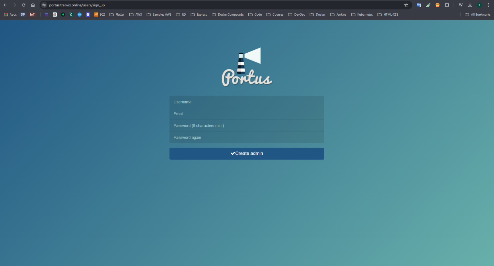Screen dimensions: 494x266
Task: Open the All Bookmarks folder
Action: [477, 15]
